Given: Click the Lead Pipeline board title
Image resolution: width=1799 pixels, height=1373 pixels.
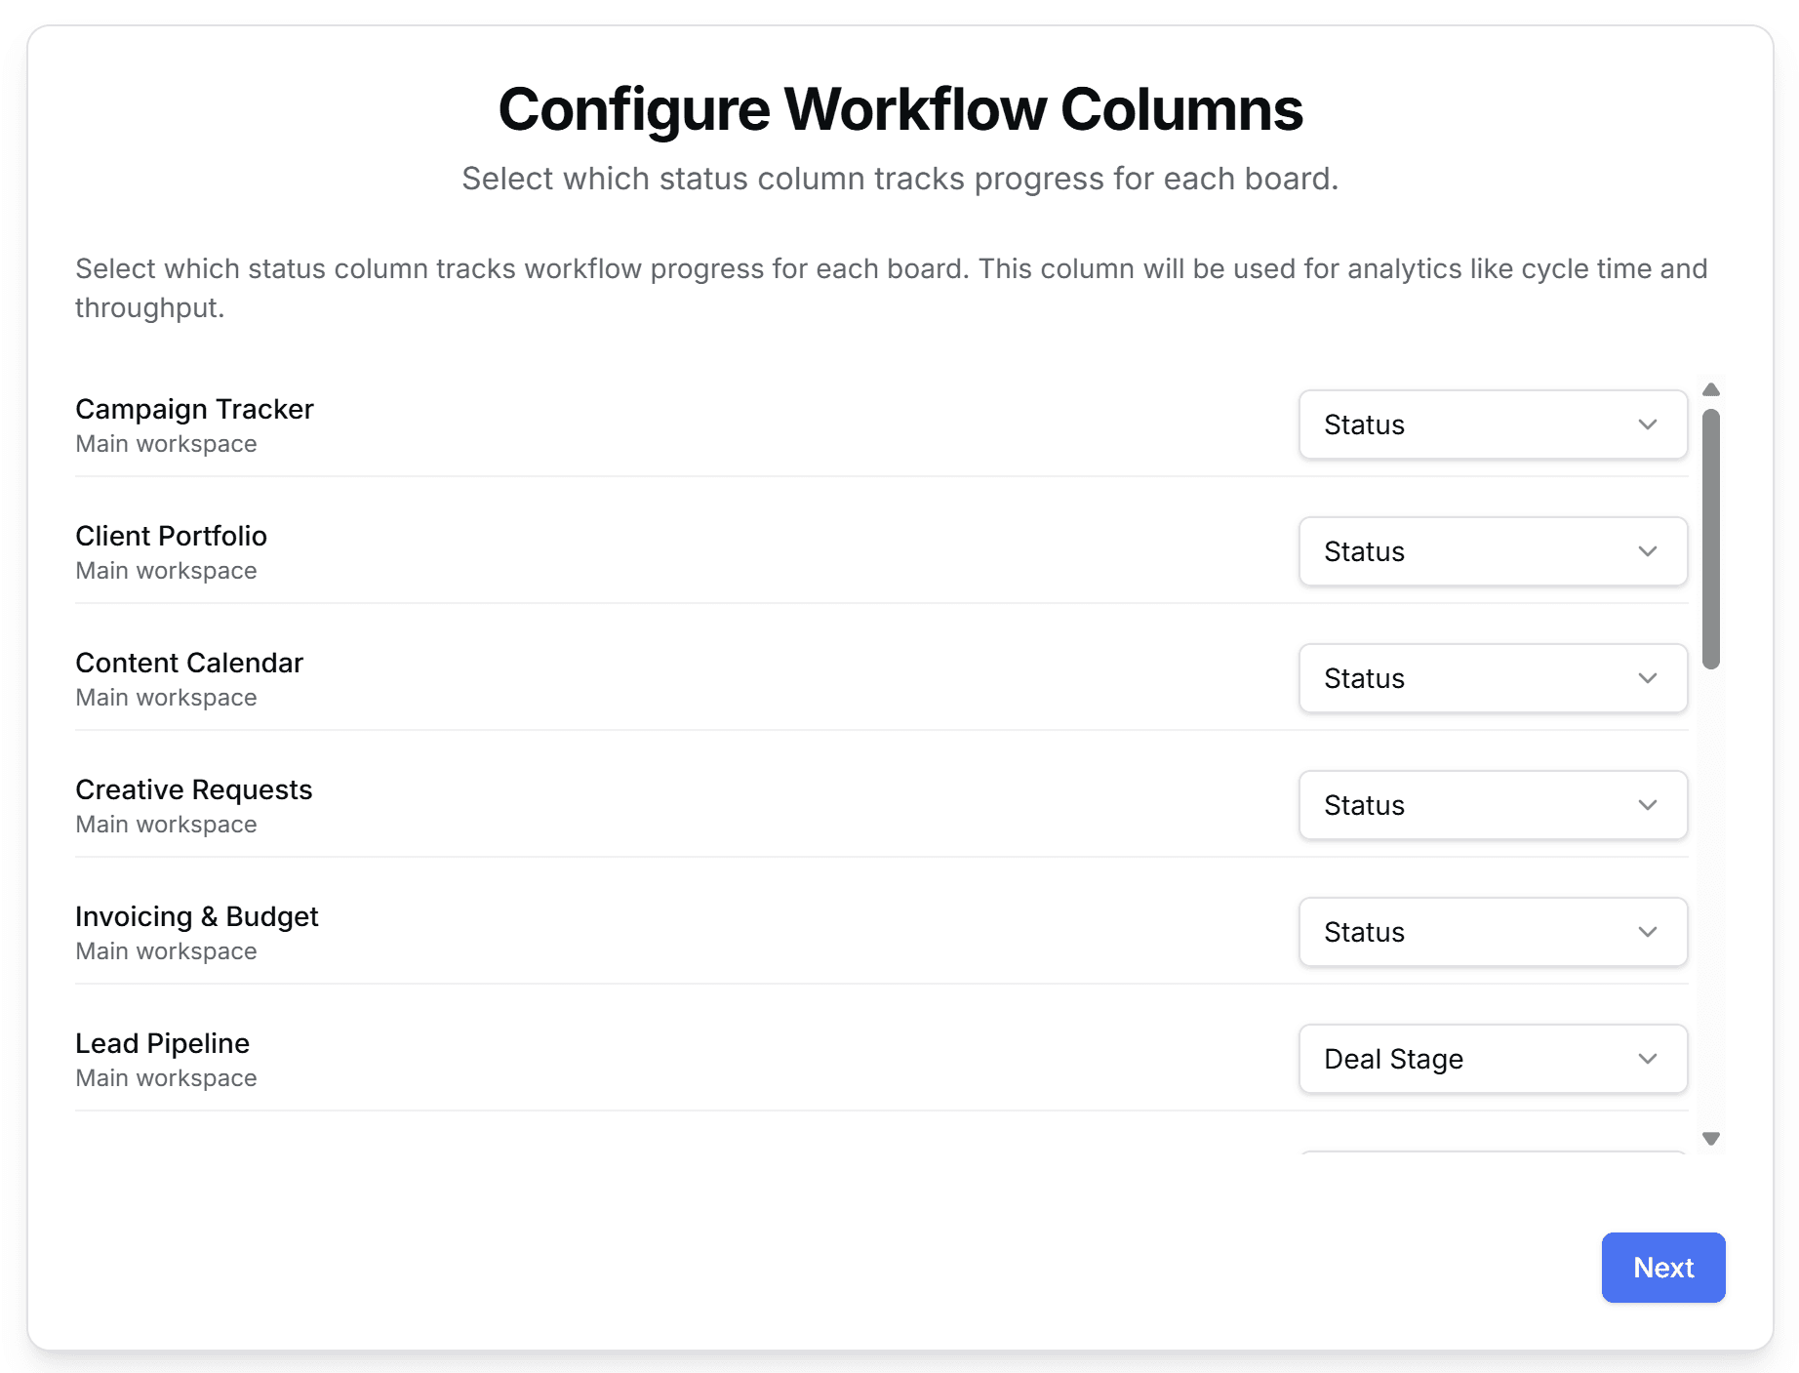Looking at the screenshot, I should click(162, 1043).
